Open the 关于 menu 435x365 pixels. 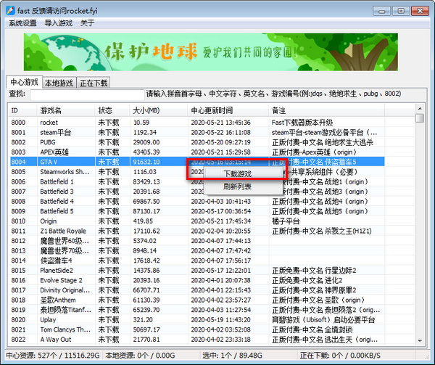click(87, 23)
